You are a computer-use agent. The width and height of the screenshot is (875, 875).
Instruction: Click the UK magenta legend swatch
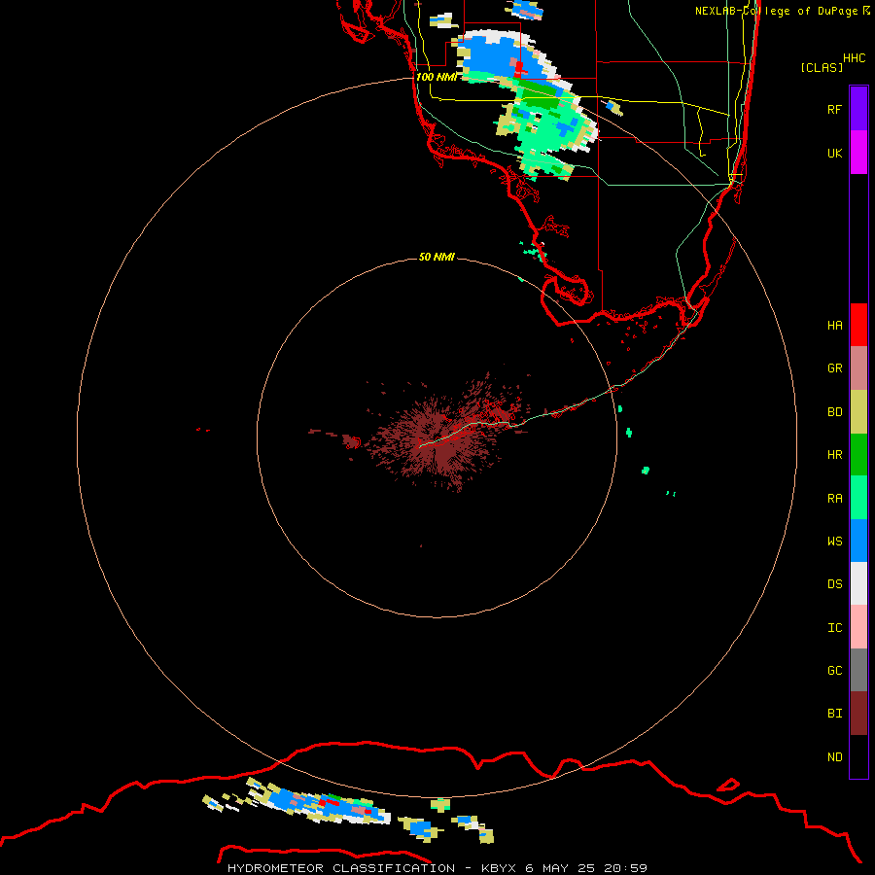tap(858, 153)
